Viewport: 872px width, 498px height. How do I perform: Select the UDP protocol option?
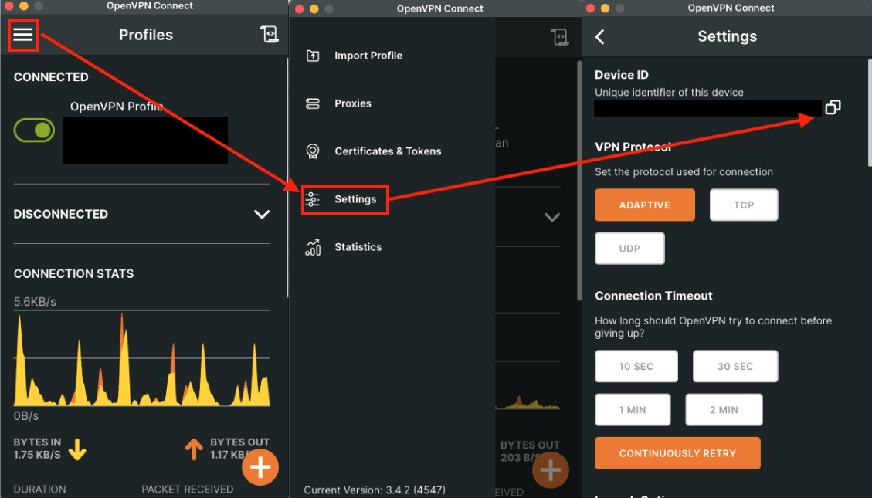[629, 249]
